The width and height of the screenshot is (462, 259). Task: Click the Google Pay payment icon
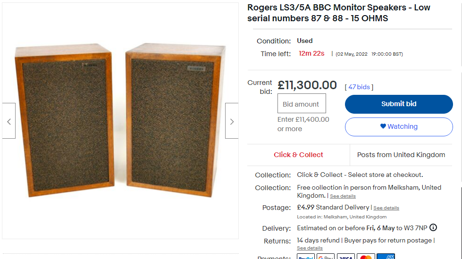(326, 256)
